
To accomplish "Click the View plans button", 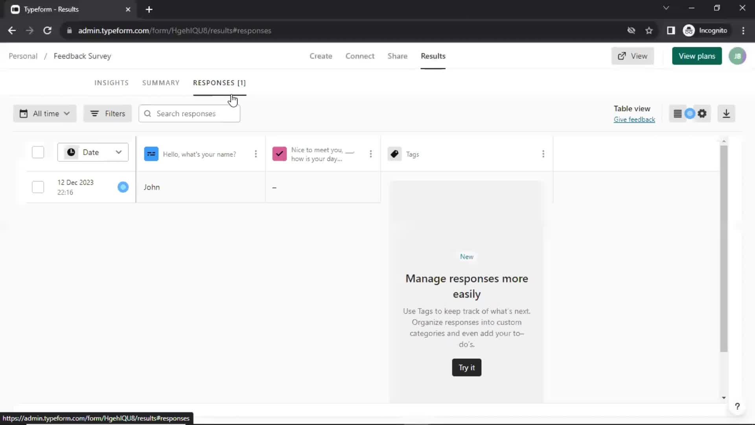I will coord(697,56).
